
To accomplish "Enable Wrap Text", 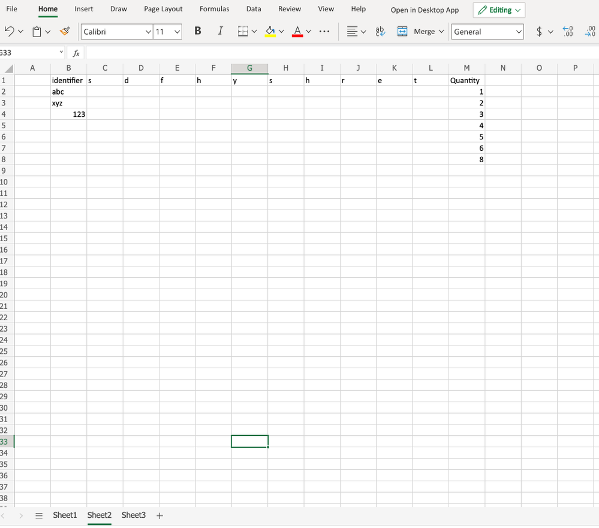I will pos(380,31).
